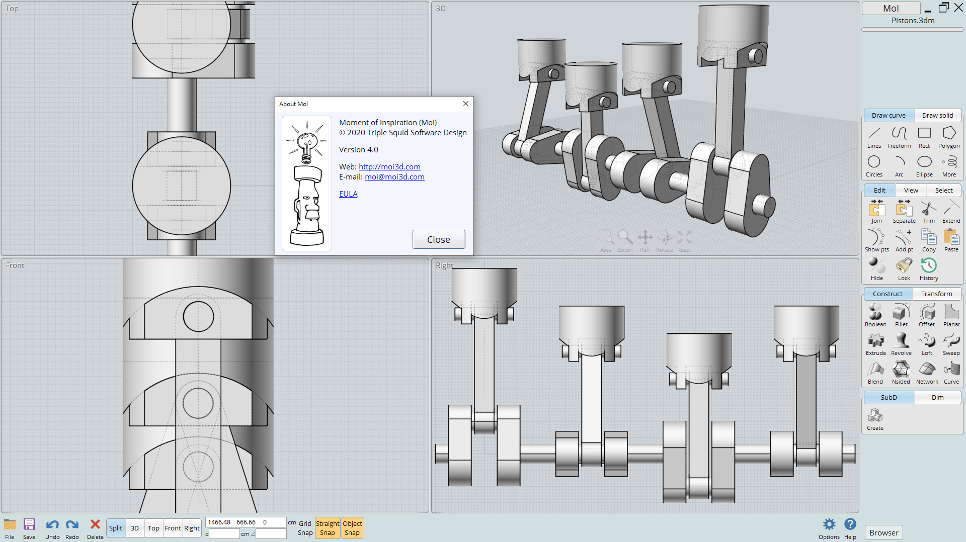
Task: Switch to the Dim tab
Action: [938, 397]
